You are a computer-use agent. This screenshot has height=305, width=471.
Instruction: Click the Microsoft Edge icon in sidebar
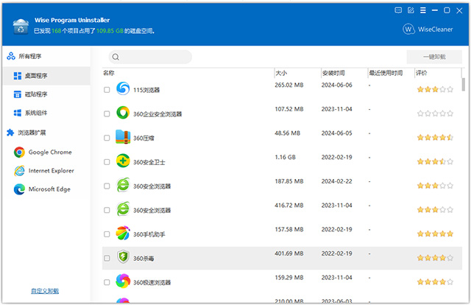[19, 189]
